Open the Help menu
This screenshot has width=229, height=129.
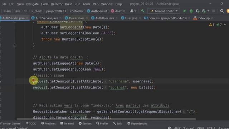pos(118,4)
